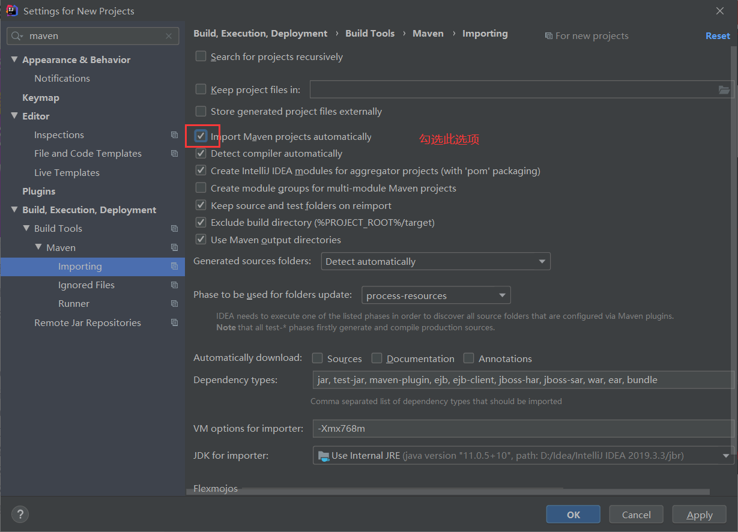Edit VM options for importer field
This screenshot has height=532, width=738.
523,429
